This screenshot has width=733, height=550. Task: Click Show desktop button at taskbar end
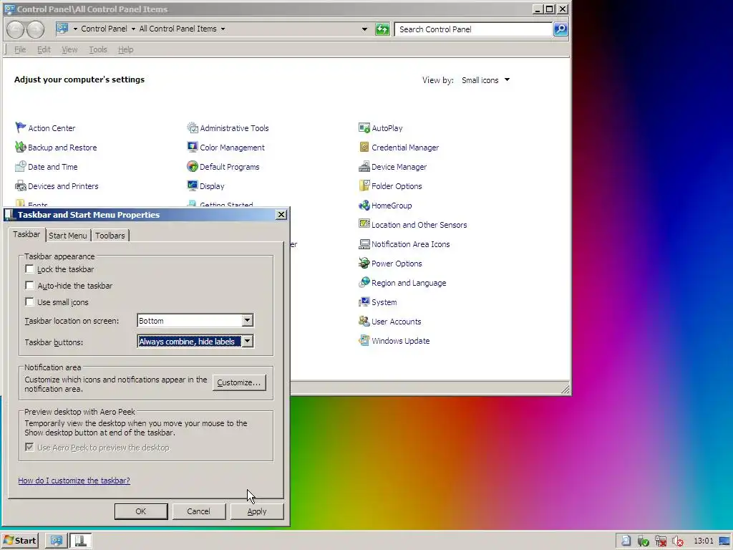pos(725,541)
